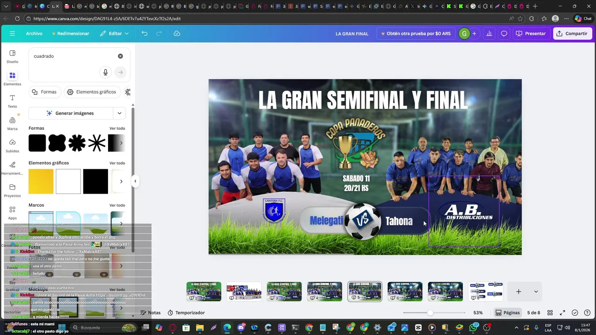The width and height of the screenshot is (596, 335).
Task: Click the Presentar button
Action: click(x=531, y=33)
